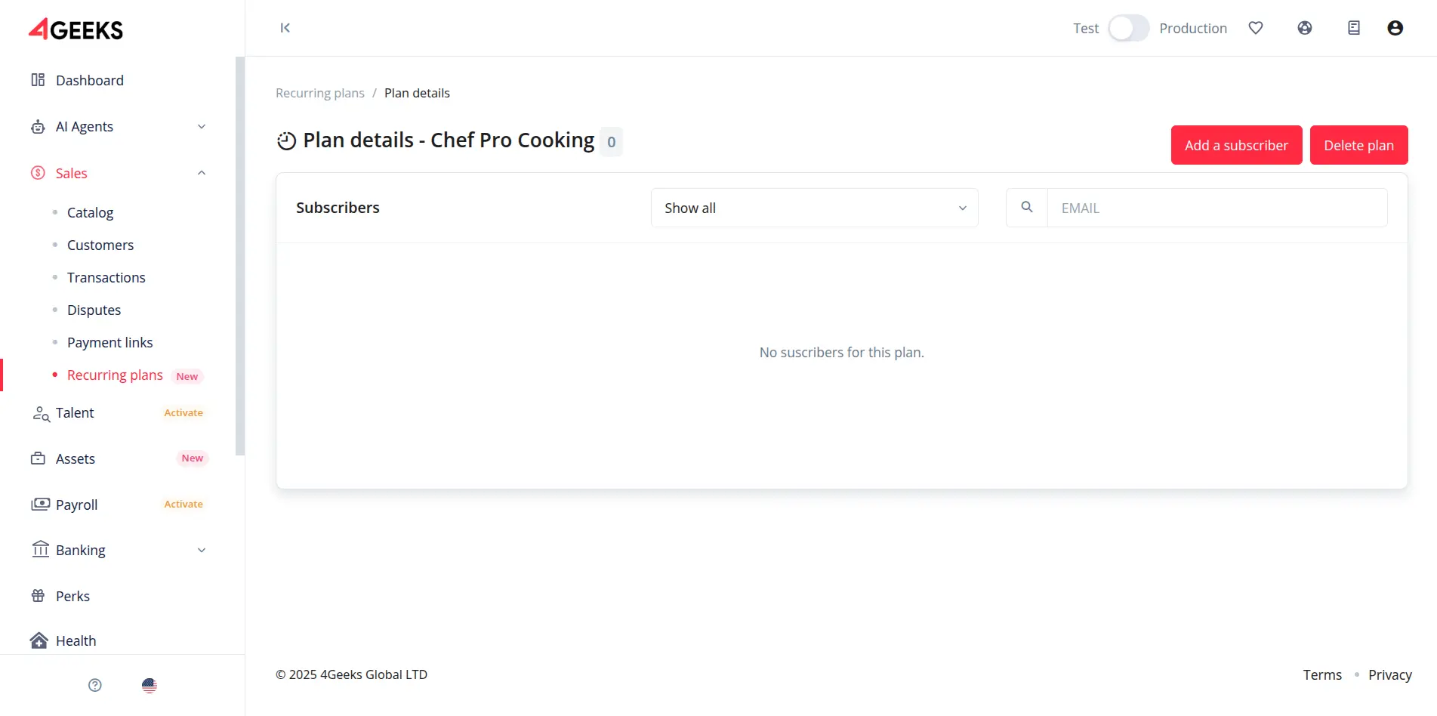Screen dimensions: 1437x716
Task: Open the documentation page icon
Action: click(x=1353, y=28)
